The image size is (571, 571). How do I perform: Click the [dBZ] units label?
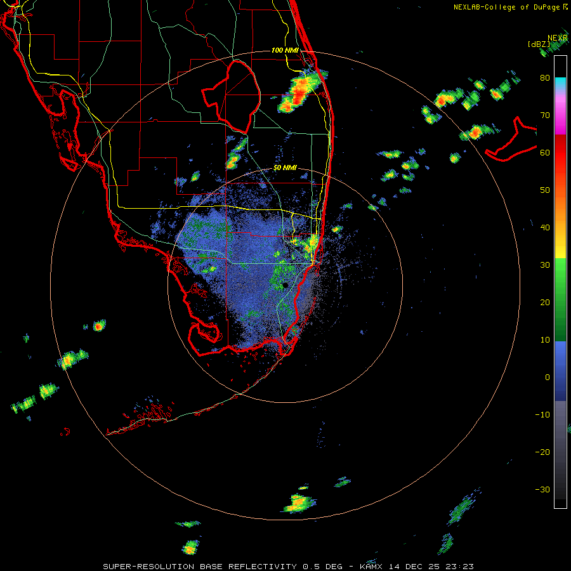(539, 44)
